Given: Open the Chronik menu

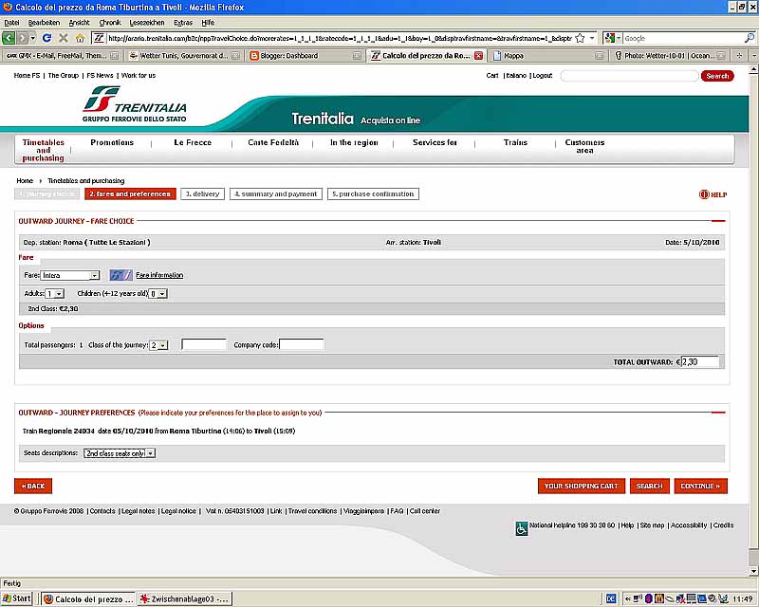Looking at the screenshot, I should tap(110, 22).
